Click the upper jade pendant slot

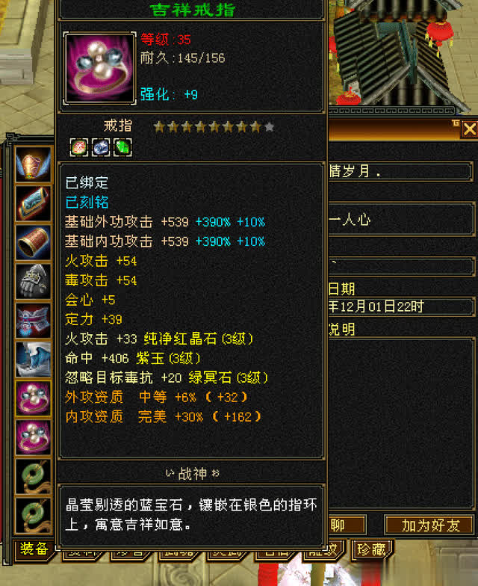pos(33,477)
